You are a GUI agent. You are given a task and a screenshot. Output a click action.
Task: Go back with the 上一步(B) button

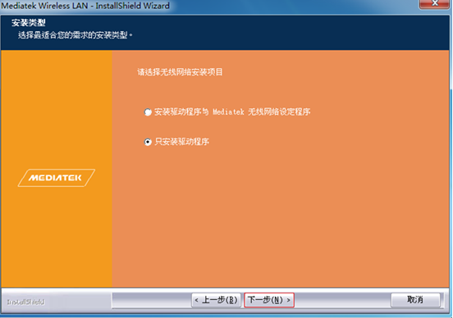pyautogui.click(x=216, y=300)
